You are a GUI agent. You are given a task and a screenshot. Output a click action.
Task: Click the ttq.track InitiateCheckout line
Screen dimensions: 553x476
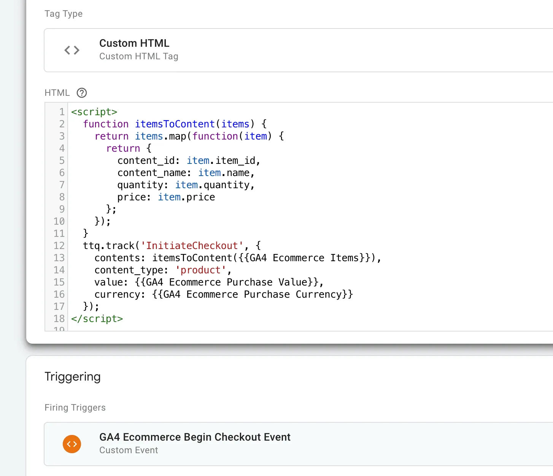(172, 246)
